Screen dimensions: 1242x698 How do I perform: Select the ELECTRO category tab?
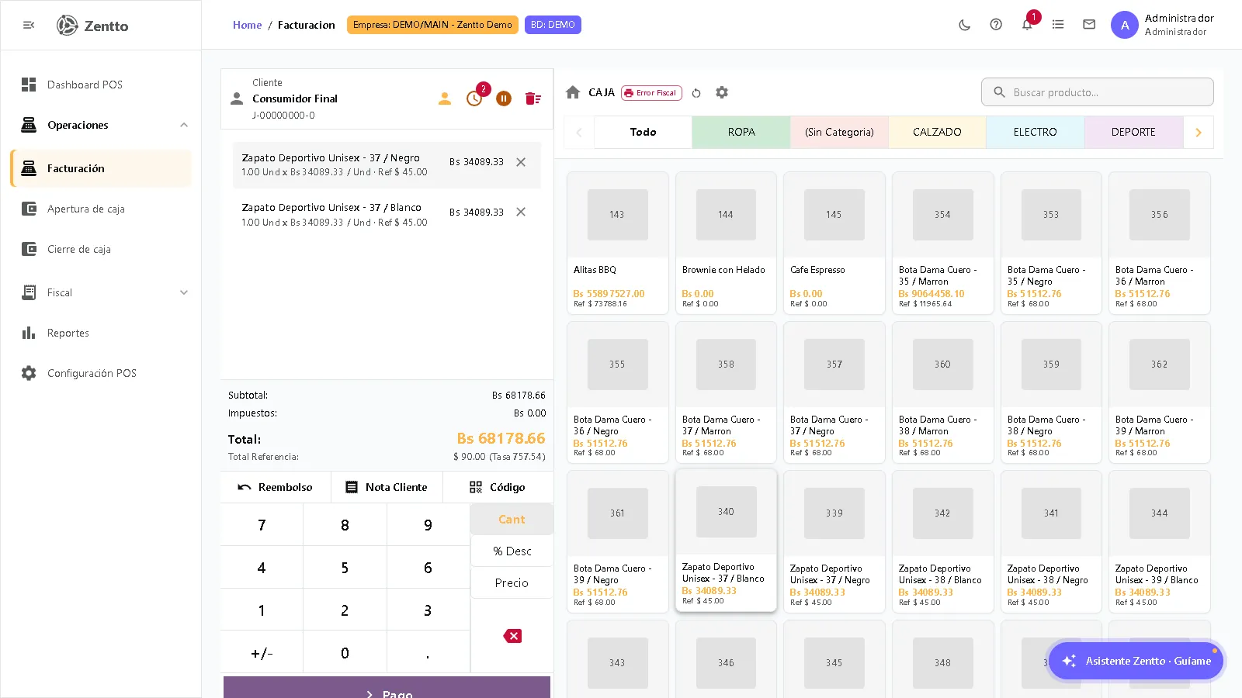coord(1035,133)
